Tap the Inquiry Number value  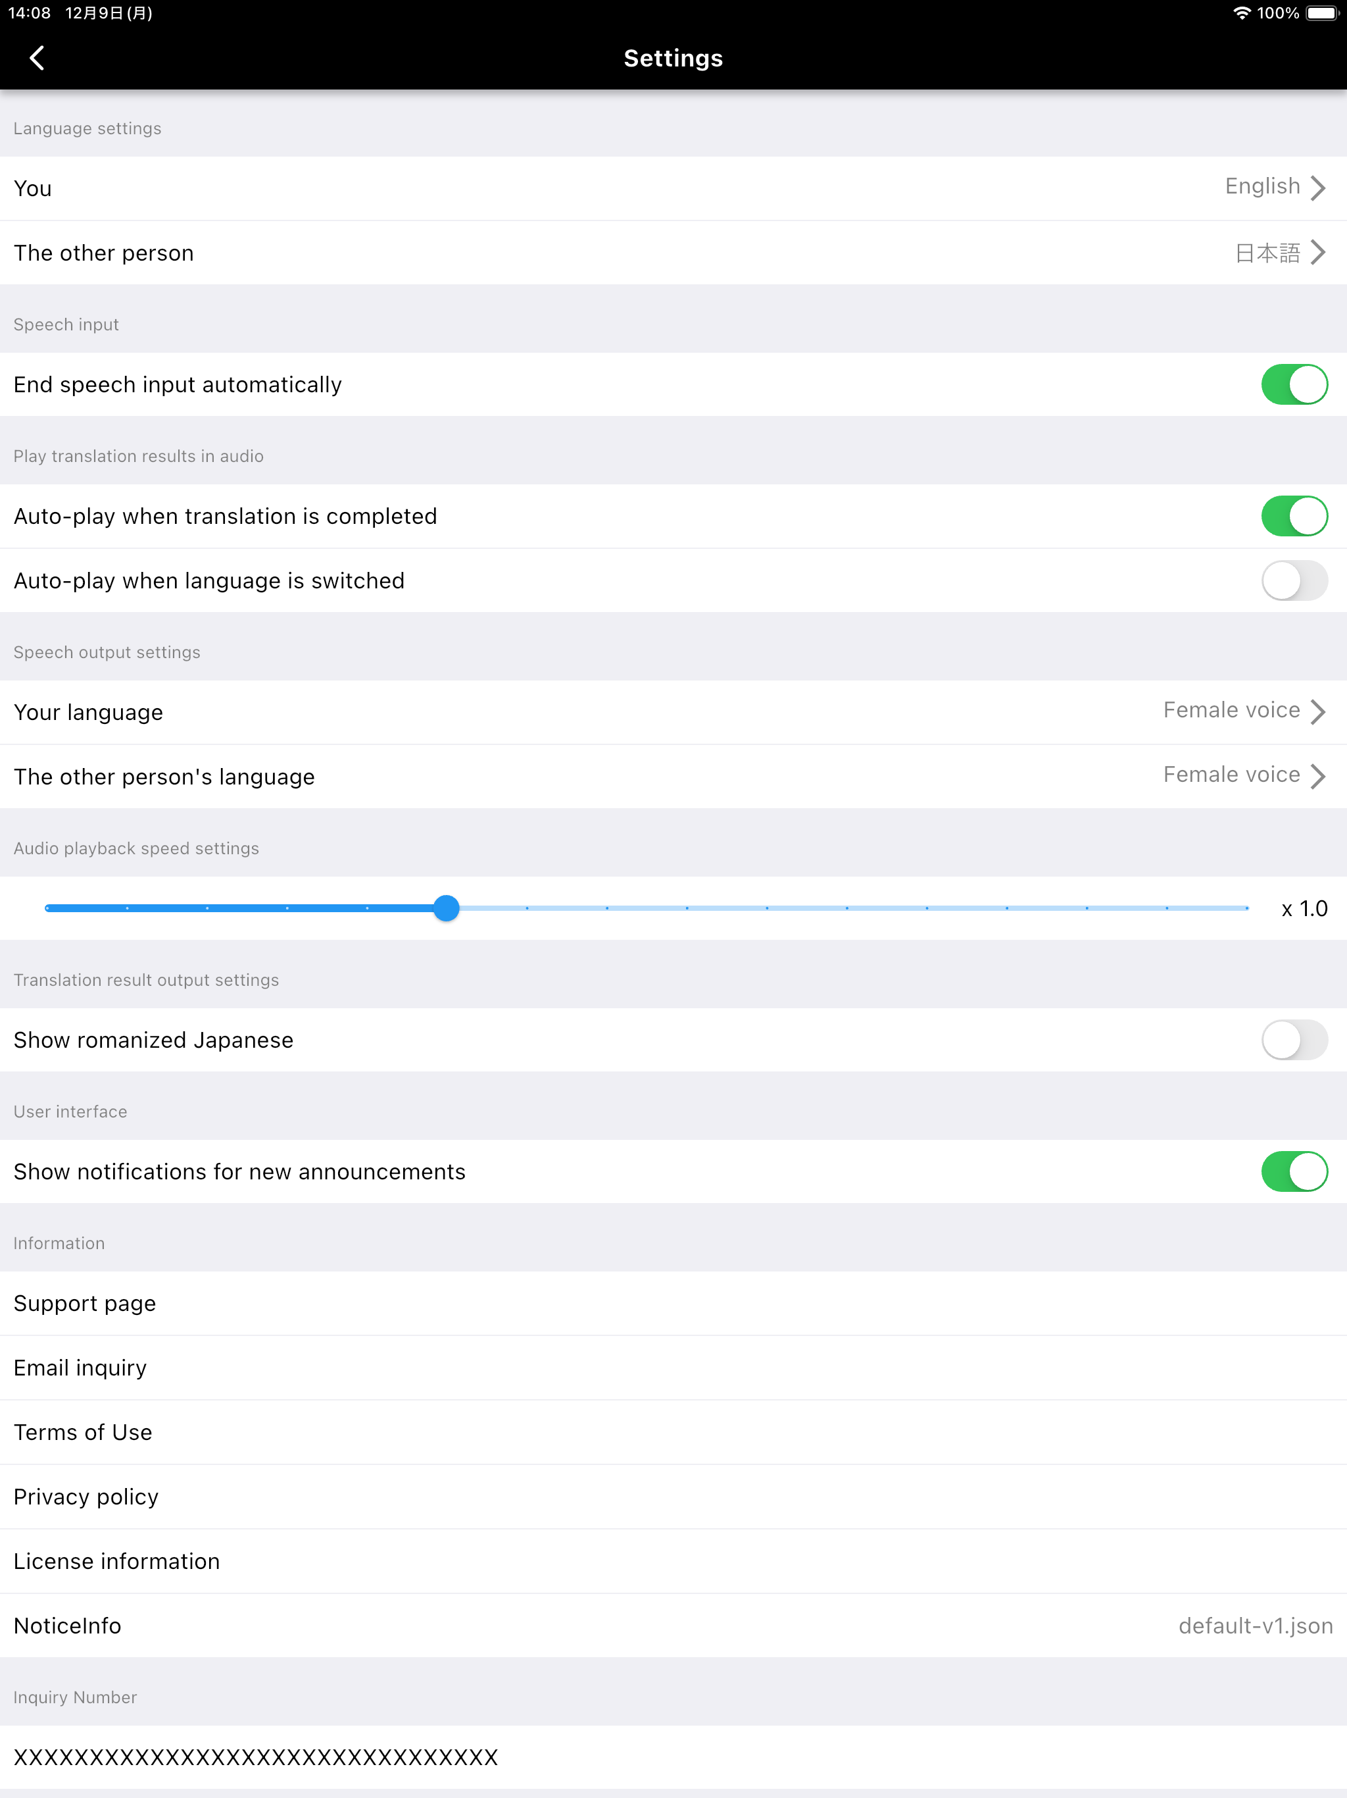pos(256,1757)
